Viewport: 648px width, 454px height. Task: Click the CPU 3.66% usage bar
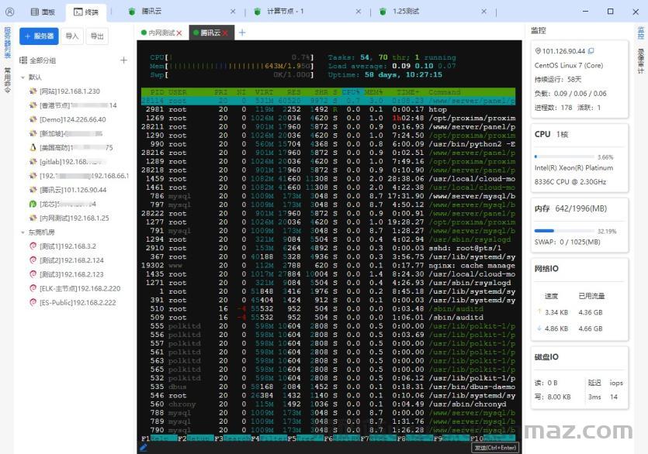(x=564, y=156)
